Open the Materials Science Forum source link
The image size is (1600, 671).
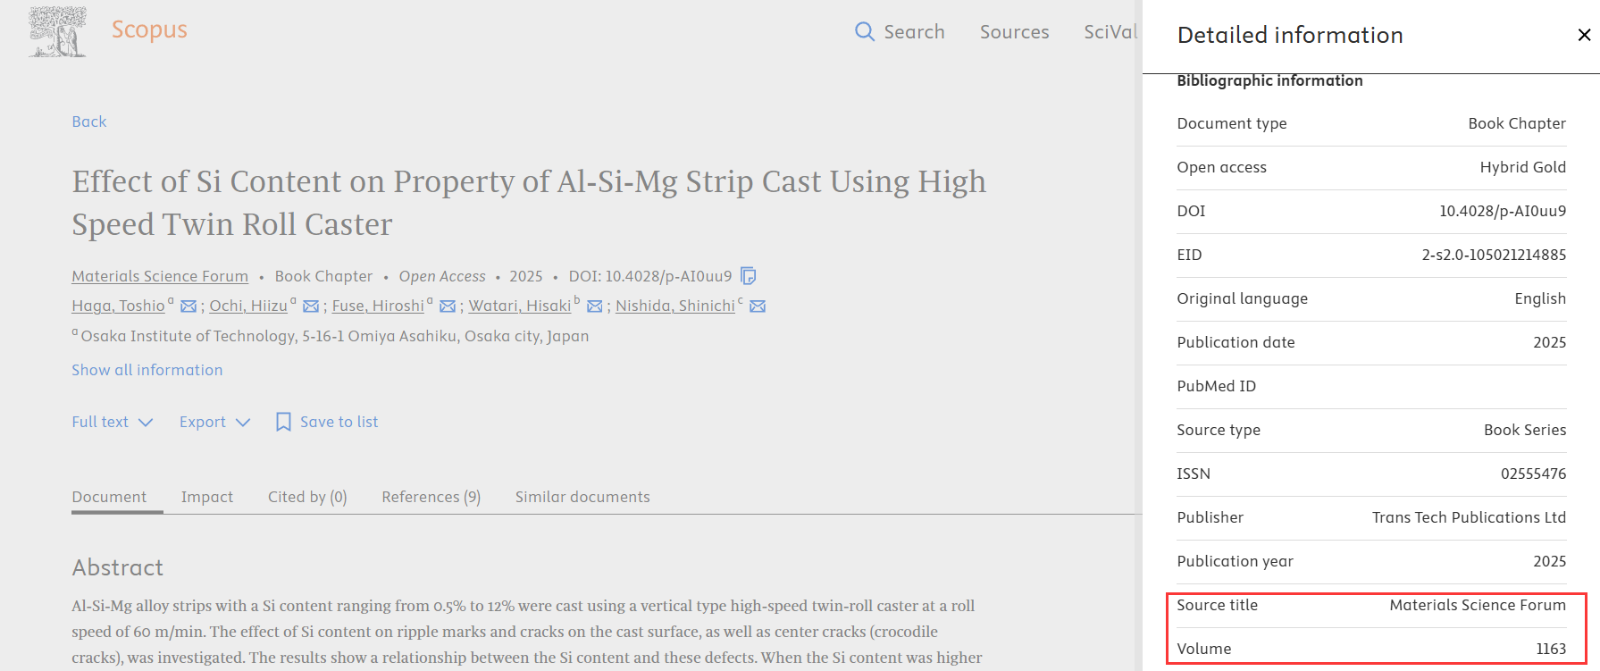160,276
